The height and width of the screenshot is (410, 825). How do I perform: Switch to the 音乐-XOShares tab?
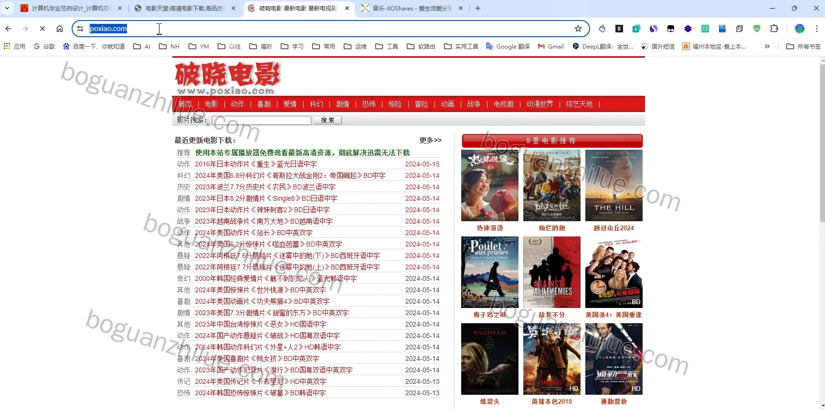click(x=412, y=8)
